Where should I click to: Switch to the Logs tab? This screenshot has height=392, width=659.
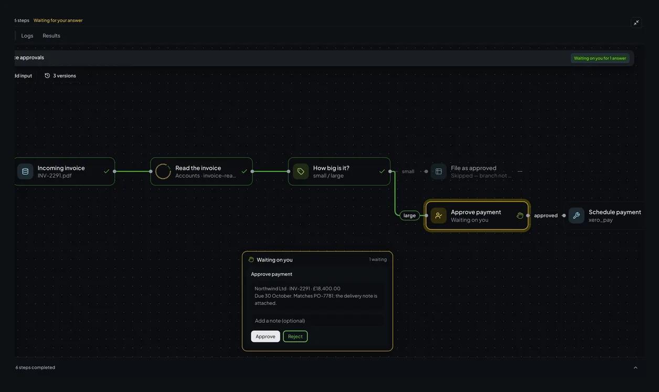tap(27, 36)
